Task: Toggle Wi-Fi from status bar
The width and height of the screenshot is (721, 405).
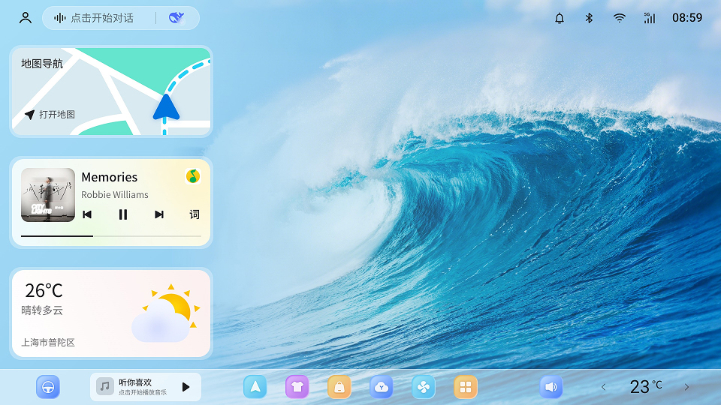Action: 619,18
